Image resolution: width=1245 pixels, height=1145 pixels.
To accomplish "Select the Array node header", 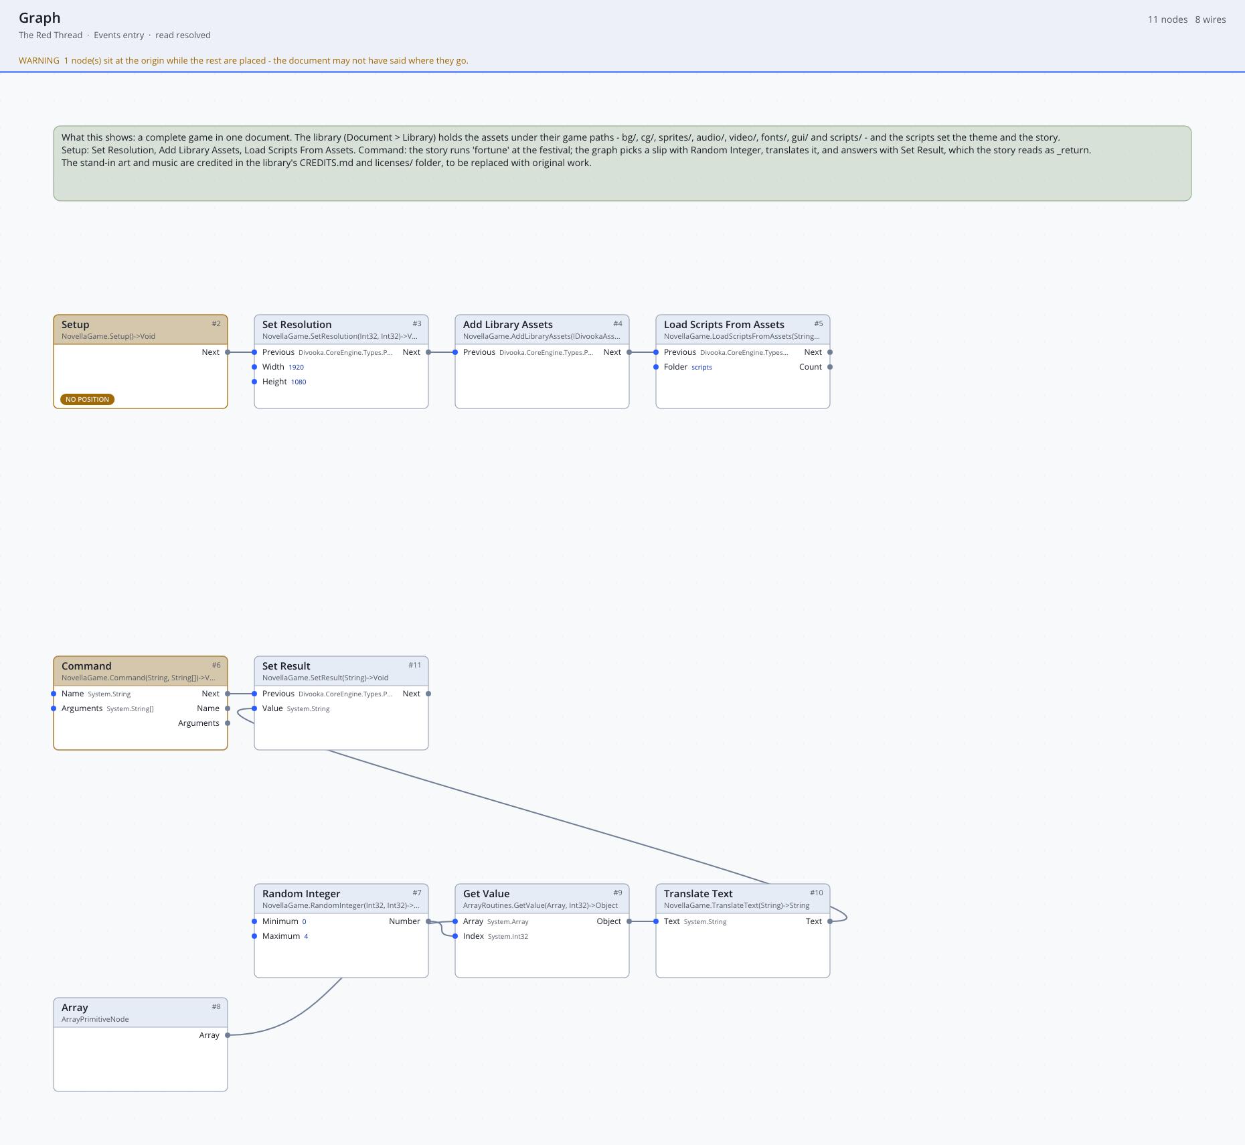I will click(141, 1012).
